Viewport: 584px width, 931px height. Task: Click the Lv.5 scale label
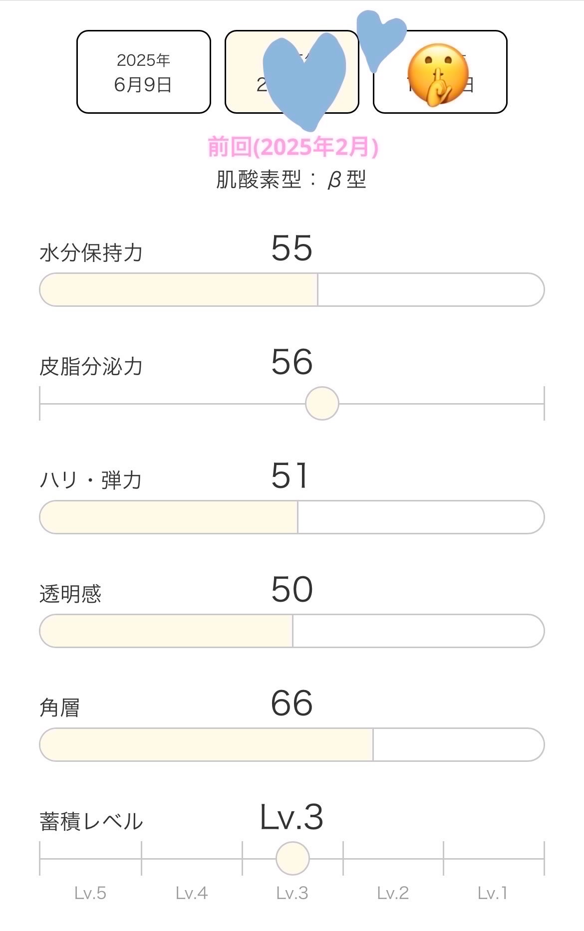[x=90, y=893]
